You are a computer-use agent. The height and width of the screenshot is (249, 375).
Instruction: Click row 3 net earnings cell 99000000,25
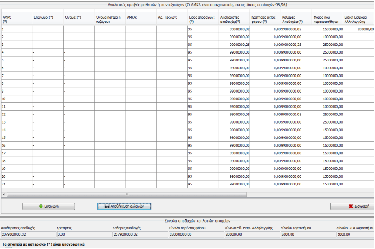pyautogui.click(x=297, y=45)
